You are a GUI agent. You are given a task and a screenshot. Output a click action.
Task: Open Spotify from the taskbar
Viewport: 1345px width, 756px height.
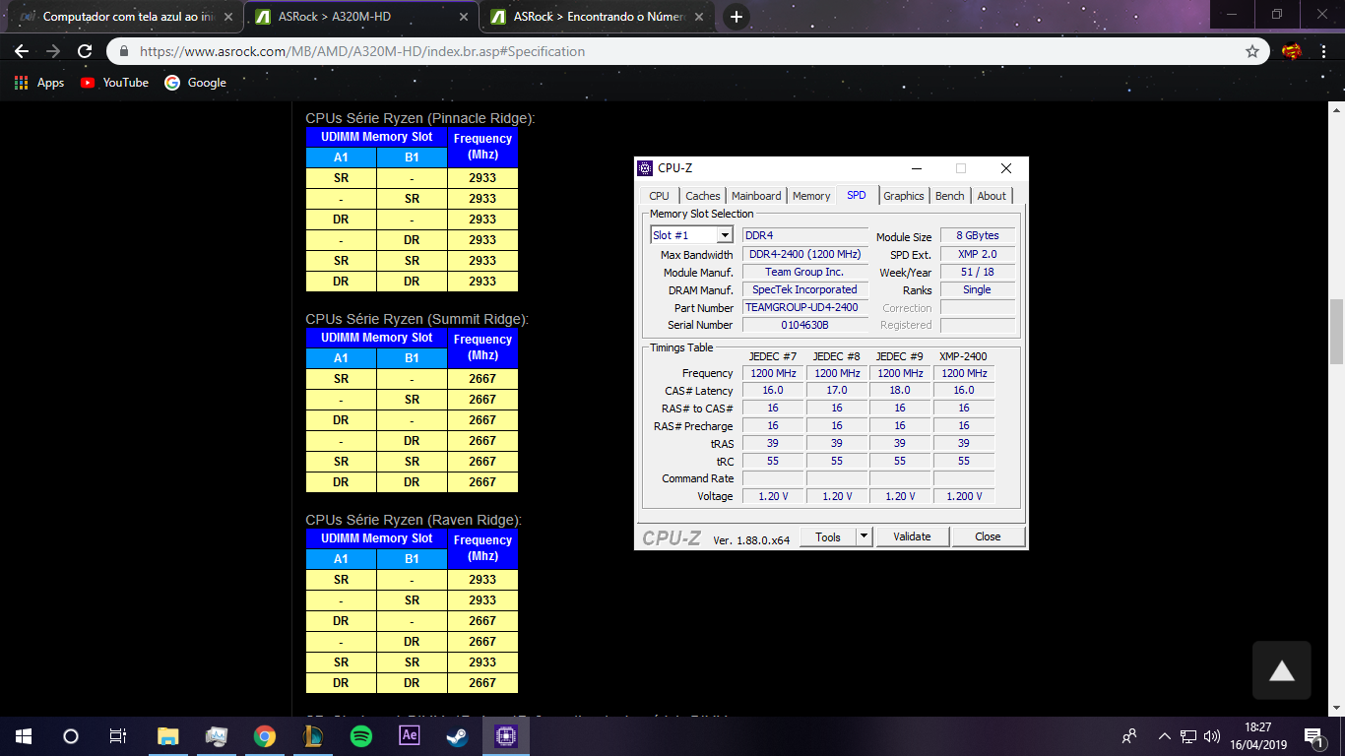pos(361,735)
